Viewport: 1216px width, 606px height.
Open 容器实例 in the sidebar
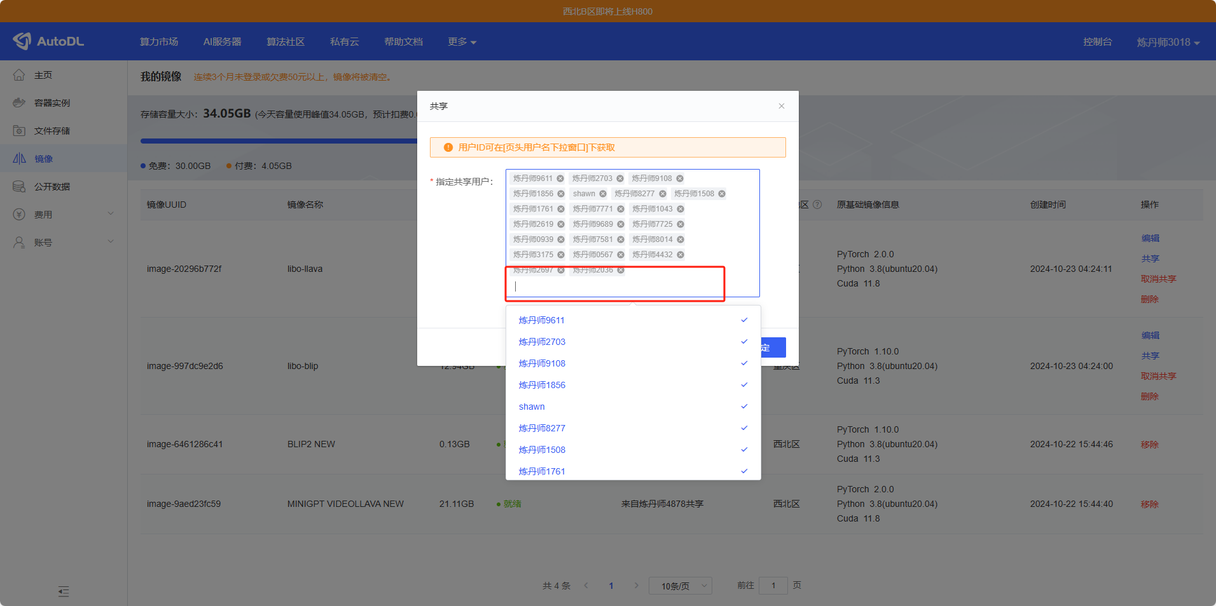[64, 103]
